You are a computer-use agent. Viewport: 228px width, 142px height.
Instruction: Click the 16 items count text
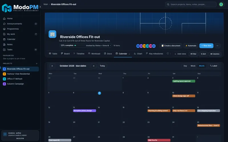click(x=117, y=45)
